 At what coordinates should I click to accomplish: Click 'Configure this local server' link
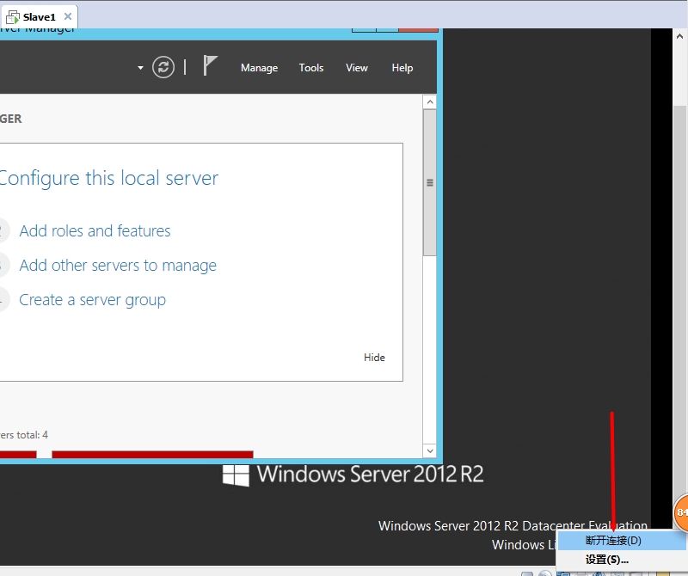click(108, 178)
